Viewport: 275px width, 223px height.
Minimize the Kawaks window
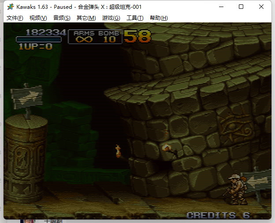(x=221, y=7)
